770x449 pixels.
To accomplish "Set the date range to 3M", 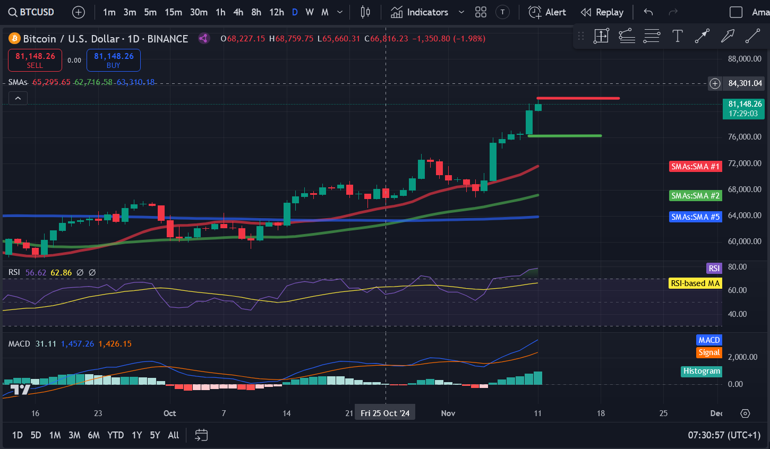I will 74,435.
